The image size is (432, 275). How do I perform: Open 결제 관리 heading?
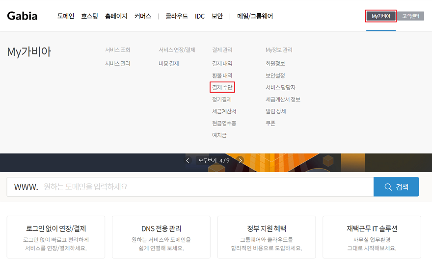pyautogui.click(x=222, y=50)
